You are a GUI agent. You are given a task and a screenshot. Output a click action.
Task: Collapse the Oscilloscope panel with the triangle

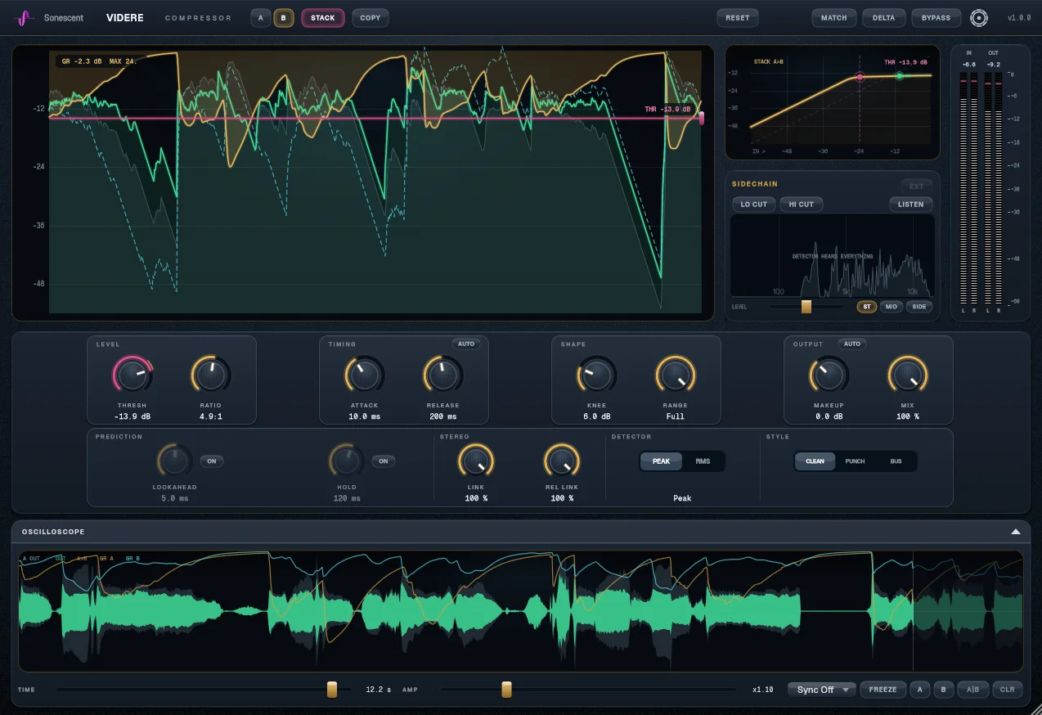point(1015,532)
